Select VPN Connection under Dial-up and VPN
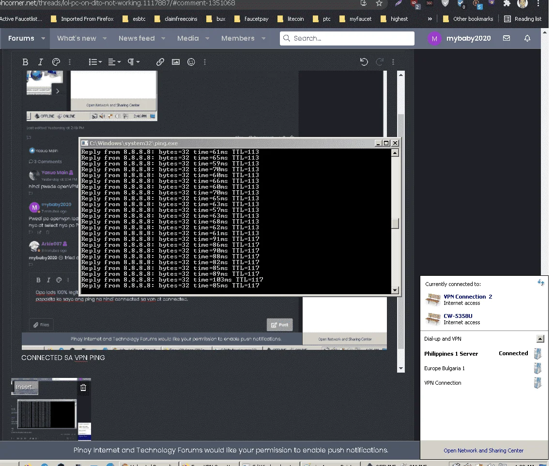Screen dimensions: 553x466 pyautogui.click(x=484, y=383)
